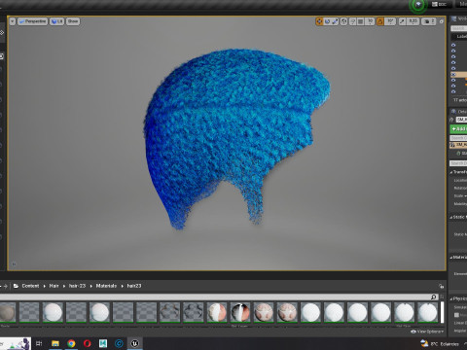Click the Hair breadcrumb folder

54,286
